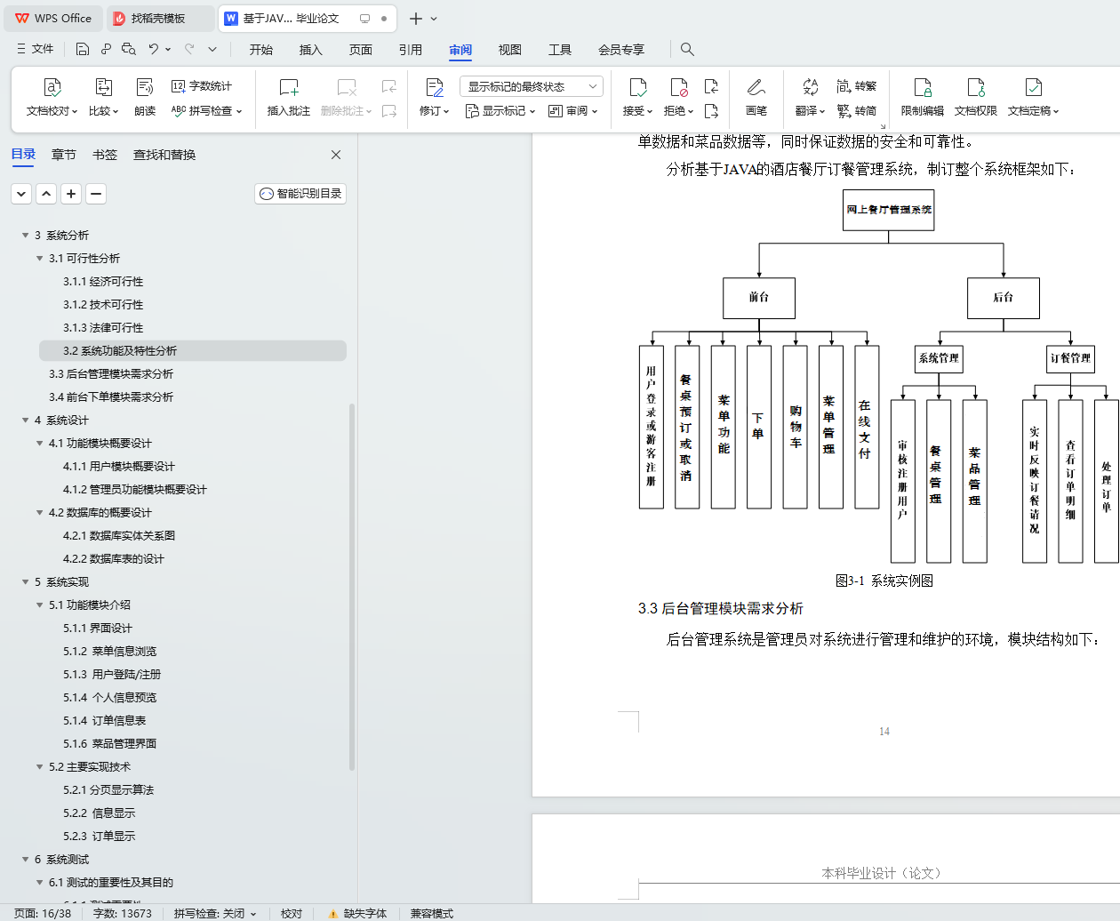Click 字数: 13673 in status bar
Viewport: 1120px width, 921px height.
coord(123,913)
